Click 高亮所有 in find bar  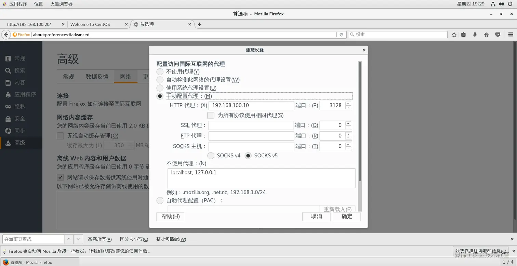[x=100, y=239]
